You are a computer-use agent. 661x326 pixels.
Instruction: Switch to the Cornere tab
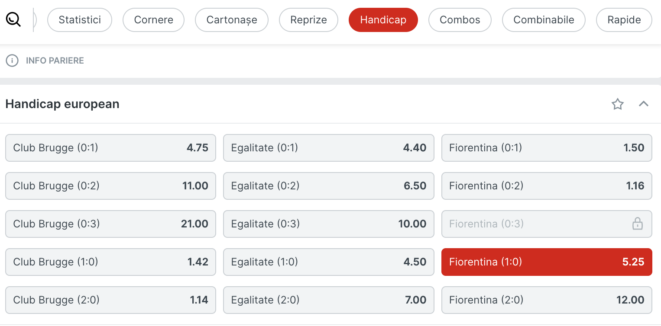pyautogui.click(x=154, y=20)
